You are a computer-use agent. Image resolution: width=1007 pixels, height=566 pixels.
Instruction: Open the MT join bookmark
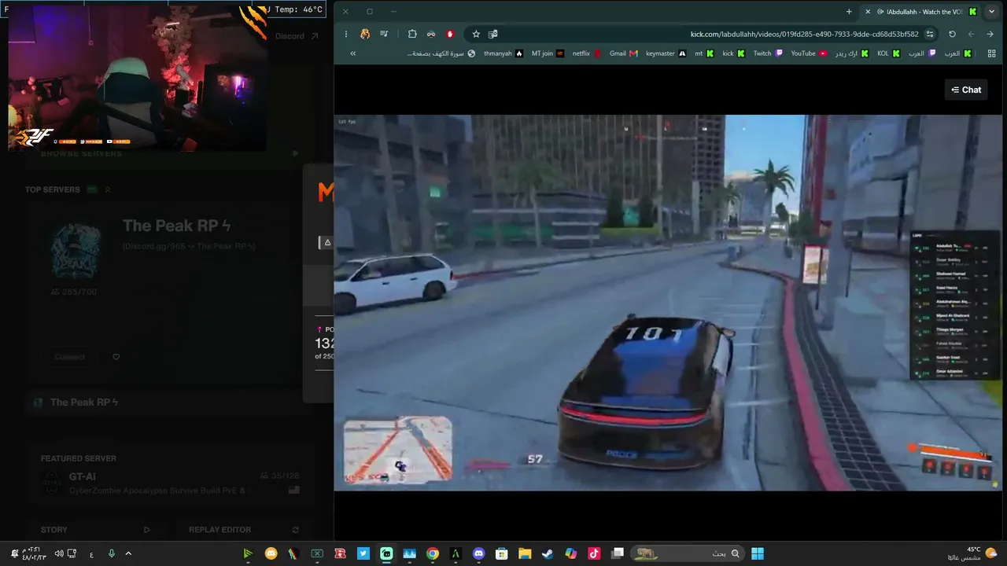click(548, 53)
